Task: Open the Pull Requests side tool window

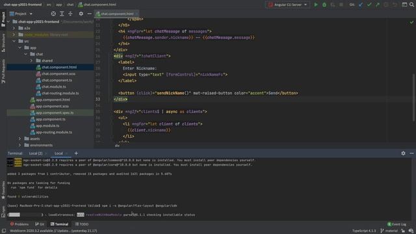Action: (x=3, y=71)
